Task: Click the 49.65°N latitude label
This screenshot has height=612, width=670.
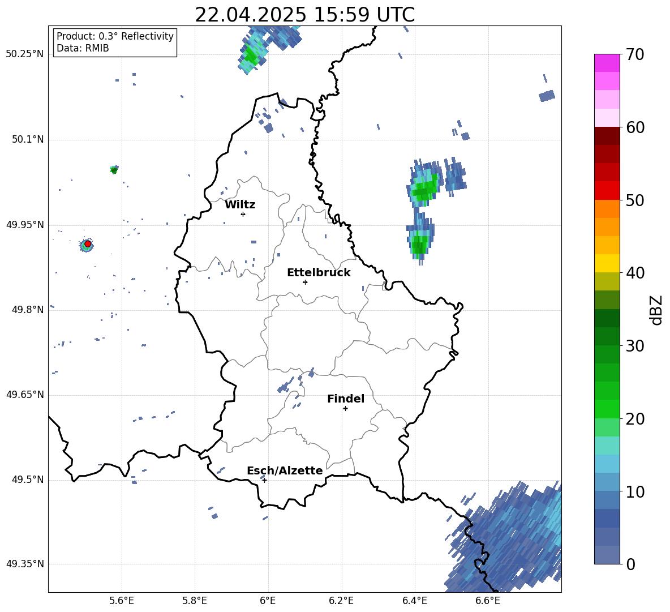Action: (25, 394)
